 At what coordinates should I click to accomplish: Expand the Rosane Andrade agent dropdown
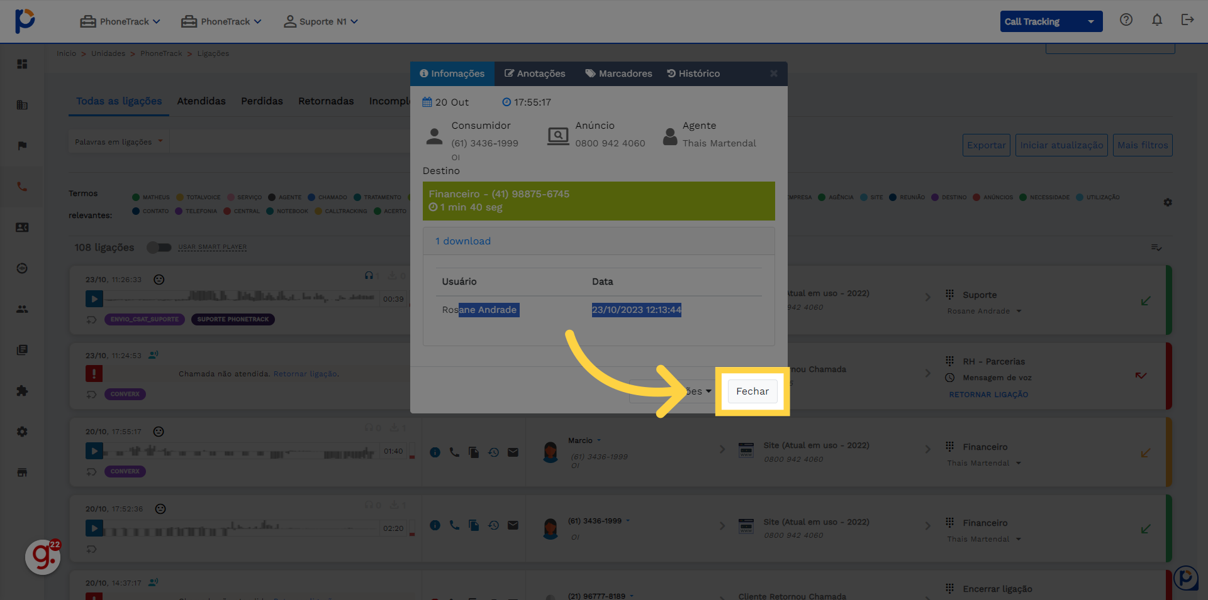coord(984,311)
